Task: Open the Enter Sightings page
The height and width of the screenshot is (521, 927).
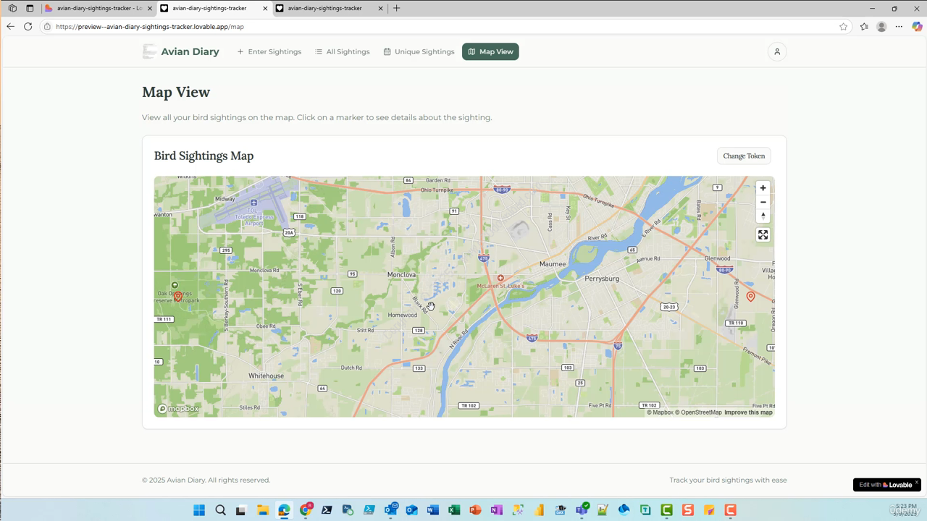Action: pyautogui.click(x=269, y=51)
